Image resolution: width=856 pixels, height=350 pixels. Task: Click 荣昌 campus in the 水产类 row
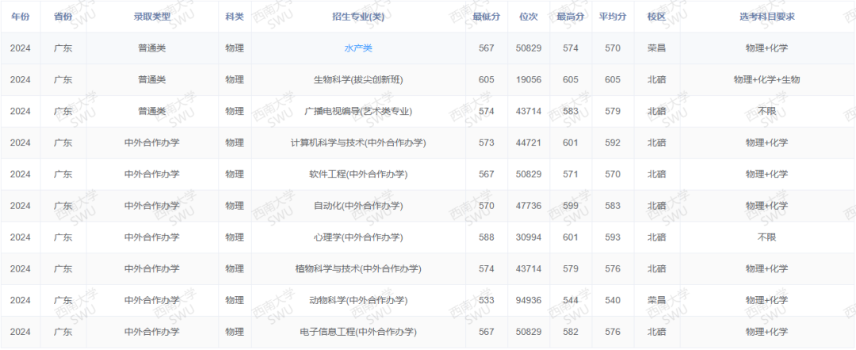tap(657, 48)
